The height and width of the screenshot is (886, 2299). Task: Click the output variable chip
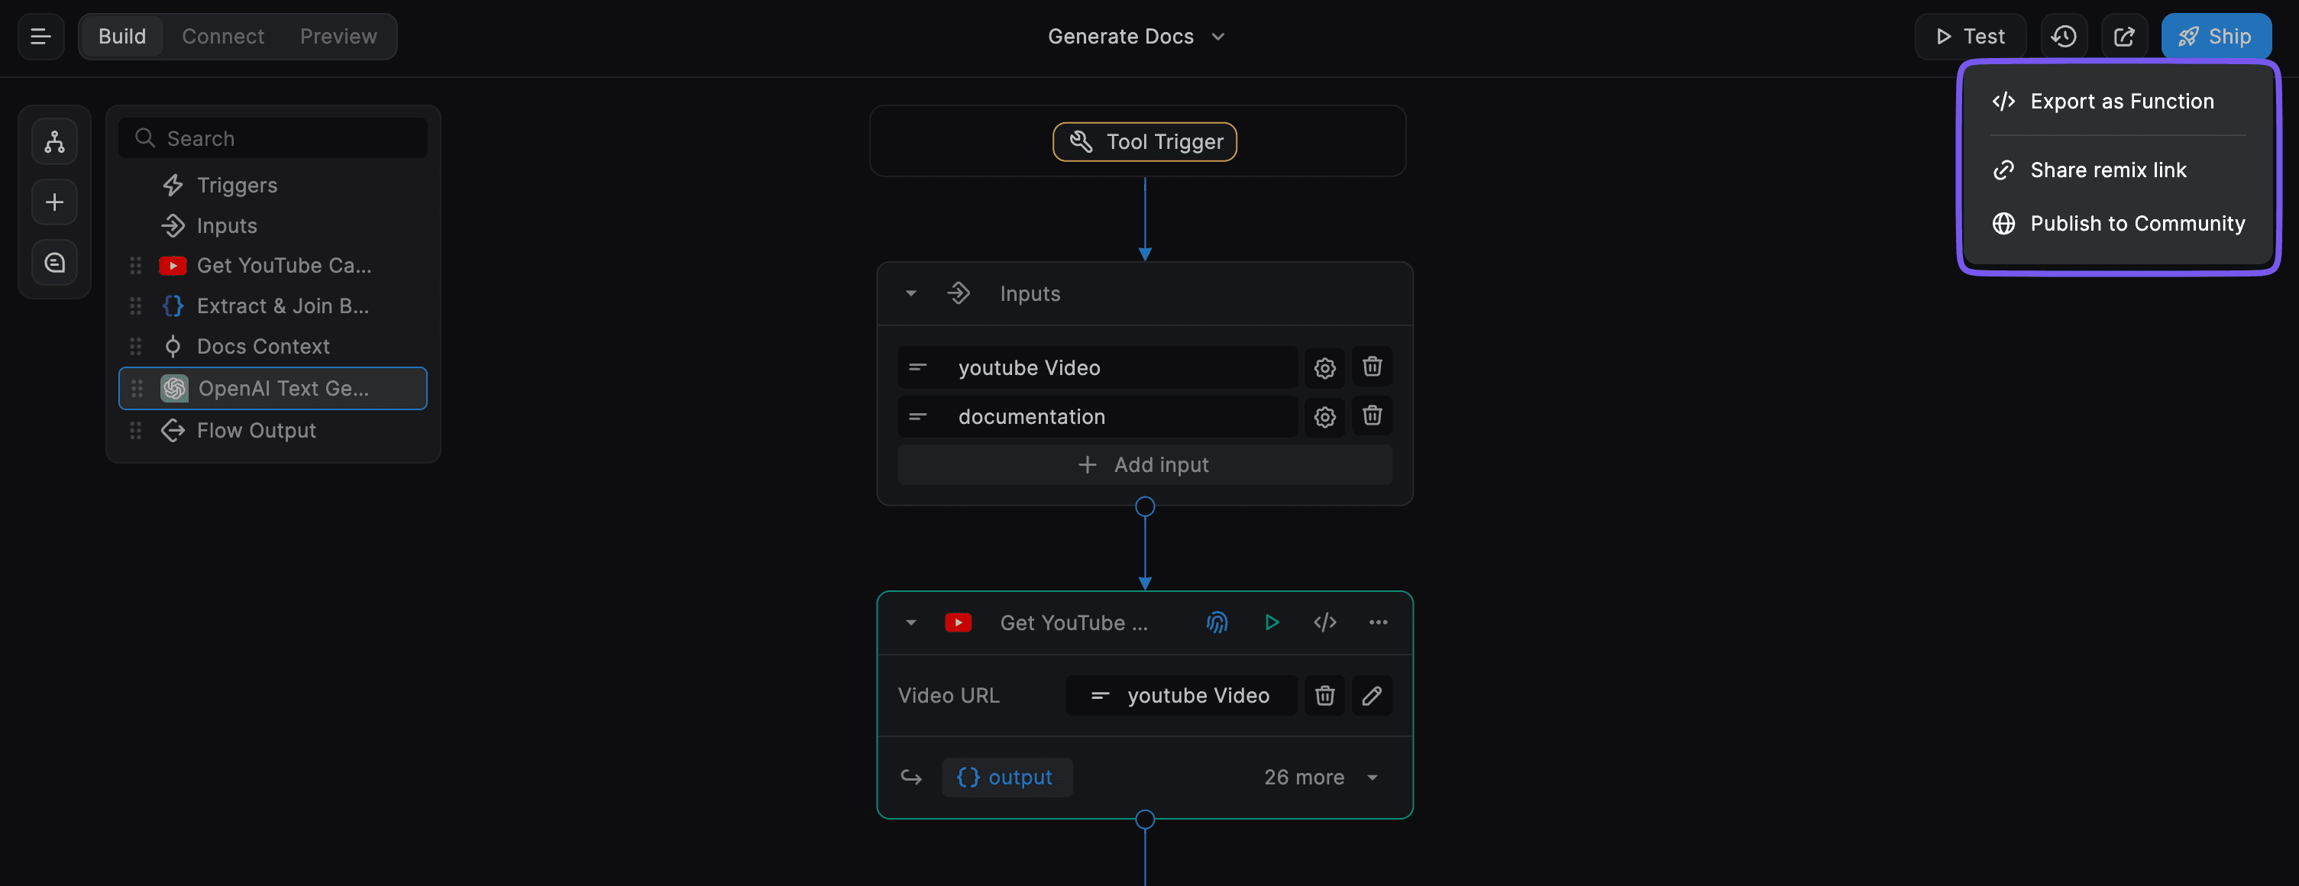1007,778
